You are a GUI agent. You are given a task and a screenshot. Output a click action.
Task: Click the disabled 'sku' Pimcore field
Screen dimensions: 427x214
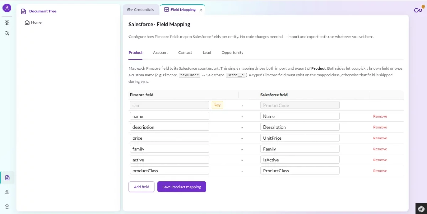tap(169, 105)
